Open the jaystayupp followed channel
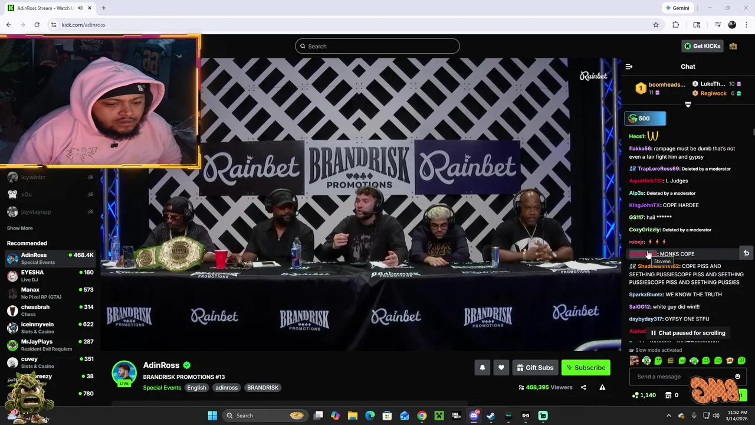The width and height of the screenshot is (755, 425). (50, 211)
